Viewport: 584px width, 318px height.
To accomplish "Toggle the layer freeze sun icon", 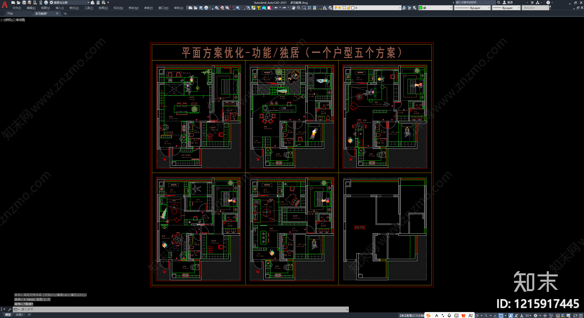I will pyautogui.click(x=340, y=8).
